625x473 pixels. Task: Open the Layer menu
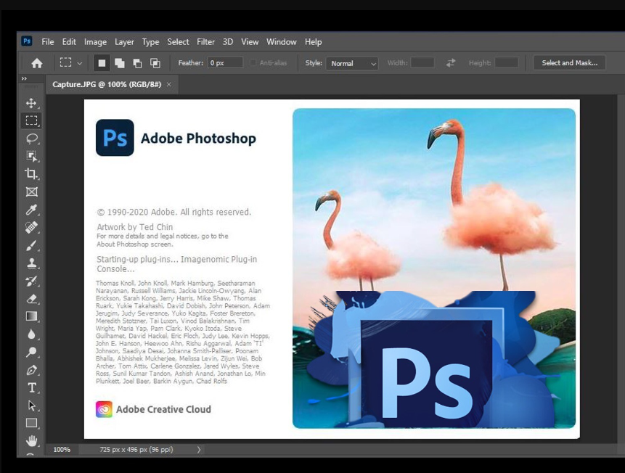tap(124, 42)
